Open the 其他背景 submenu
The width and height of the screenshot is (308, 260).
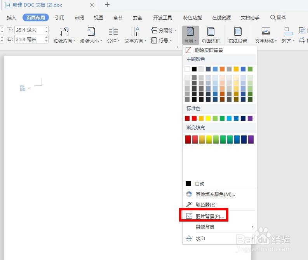click(219, 227)
